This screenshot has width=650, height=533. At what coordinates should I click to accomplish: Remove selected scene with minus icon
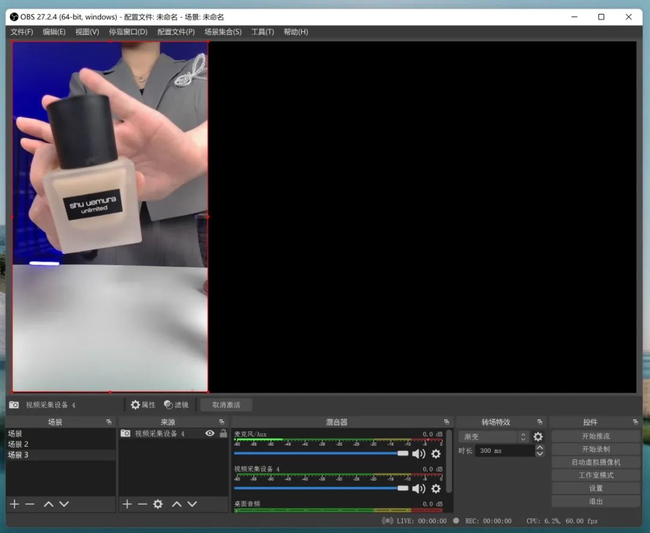tap(30, 504)
